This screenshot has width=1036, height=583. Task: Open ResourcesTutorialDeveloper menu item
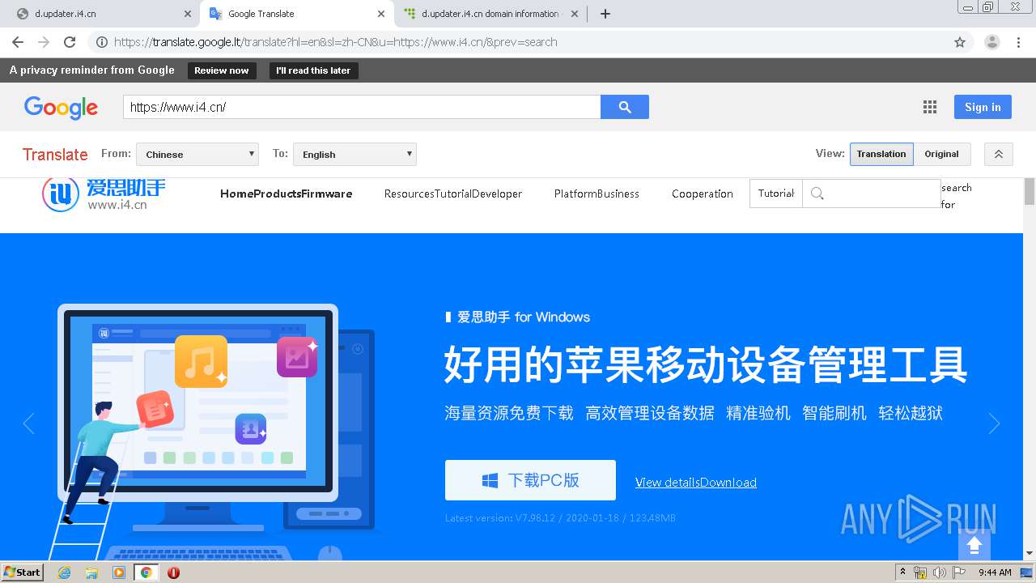[x=453, y=194]
